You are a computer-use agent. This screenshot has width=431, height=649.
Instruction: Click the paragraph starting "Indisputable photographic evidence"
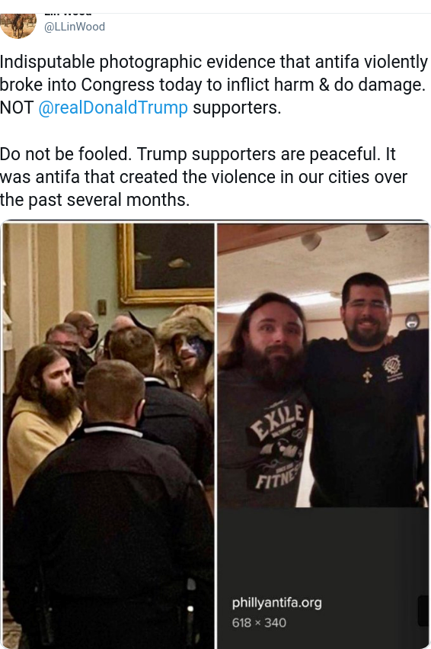[214, 85]
